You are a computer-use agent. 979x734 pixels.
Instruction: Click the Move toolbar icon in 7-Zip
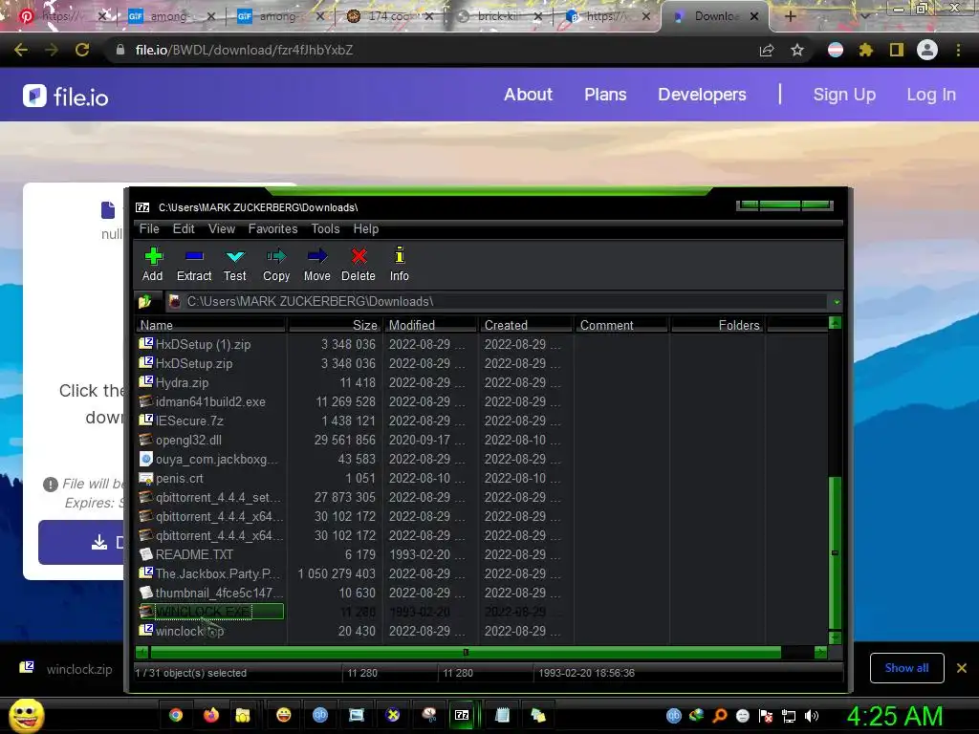tap(317, 264)
